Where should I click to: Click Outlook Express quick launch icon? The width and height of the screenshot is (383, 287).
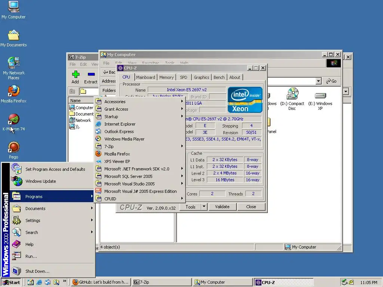click(48, 282)
